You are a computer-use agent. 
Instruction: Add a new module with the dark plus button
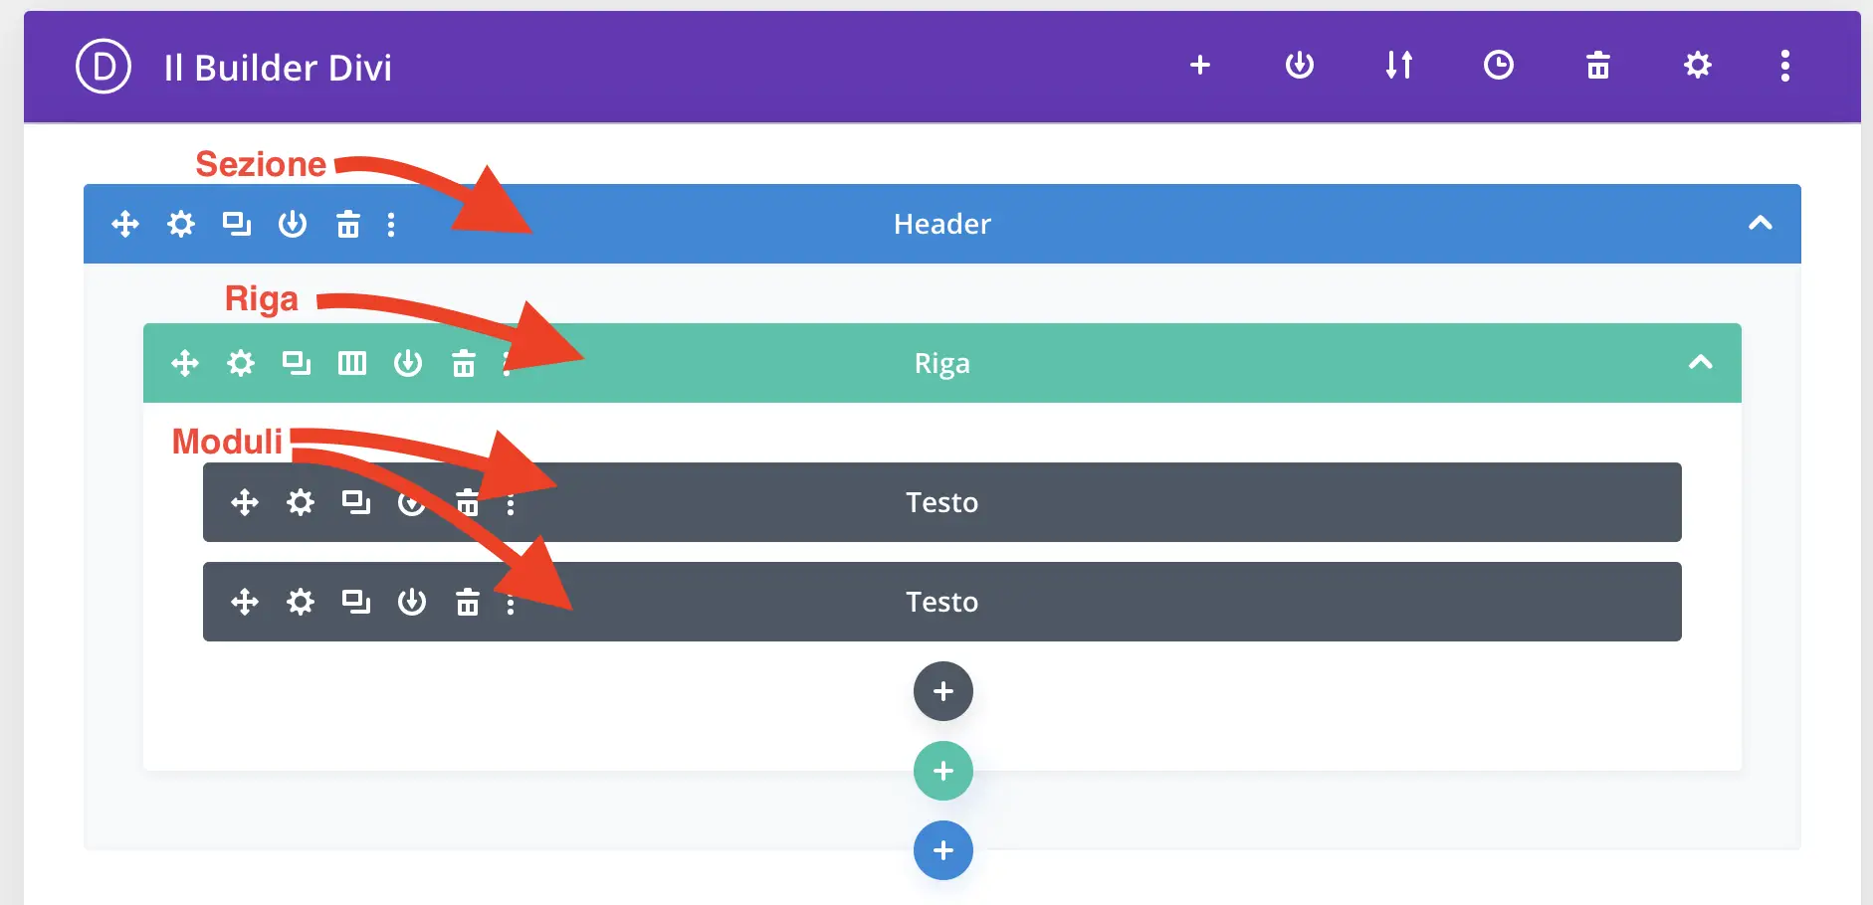click(942, 691)
